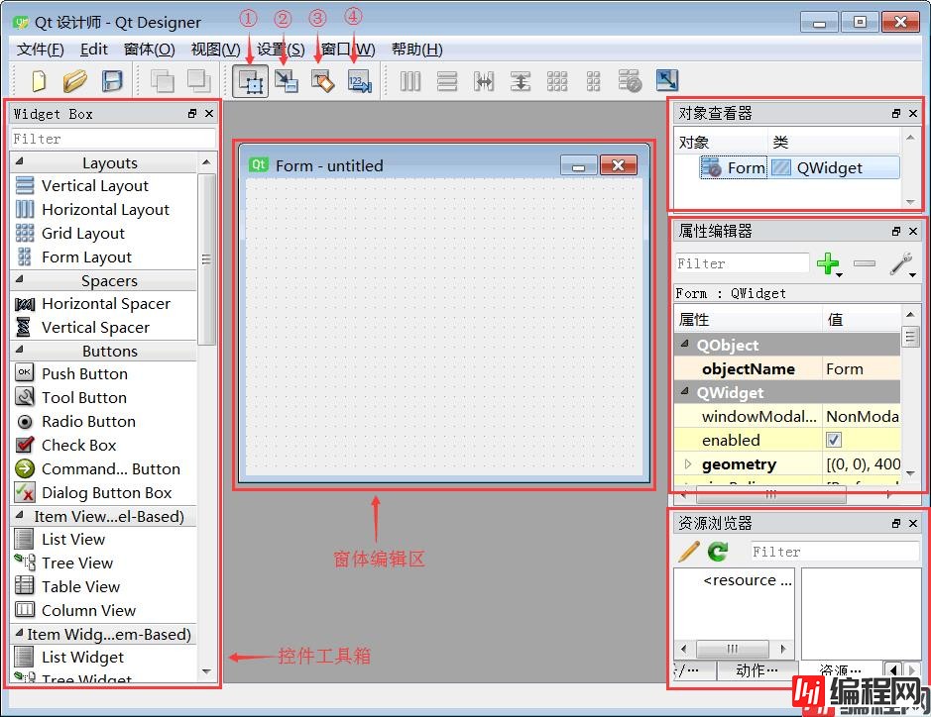Switch to Edit Signals/Slots mode

point(287,81)
